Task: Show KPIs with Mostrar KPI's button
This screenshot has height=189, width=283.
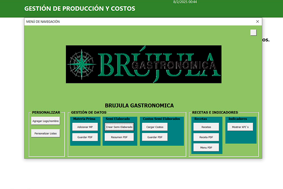Action: click(x=240, y=127)
